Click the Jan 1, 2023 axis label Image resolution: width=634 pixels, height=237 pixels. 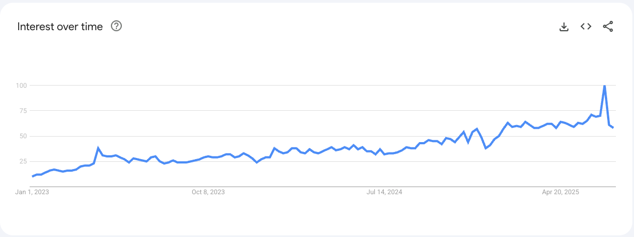pos(32,192)
